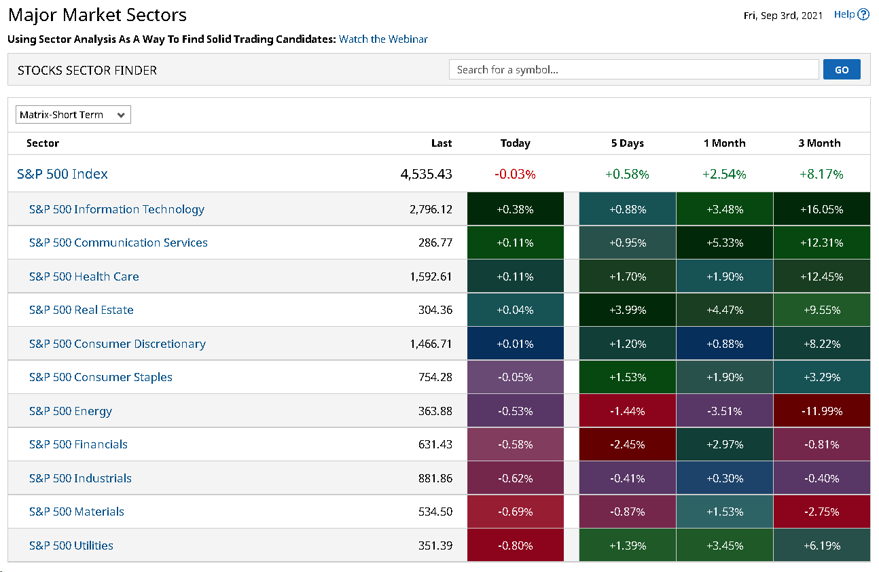The height and width of the screenshot is (572, 879).
Task: Select Energy 5 Days cell -1.44%
Action: [628, 411]
